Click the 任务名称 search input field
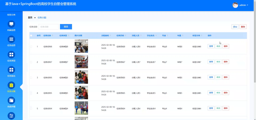Viewport: 256px width, 120px height. [x=49, y=27]
